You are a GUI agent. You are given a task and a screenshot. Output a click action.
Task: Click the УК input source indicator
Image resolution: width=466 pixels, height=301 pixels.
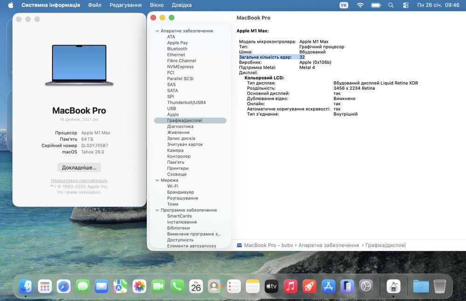click(x=344, y=5)
